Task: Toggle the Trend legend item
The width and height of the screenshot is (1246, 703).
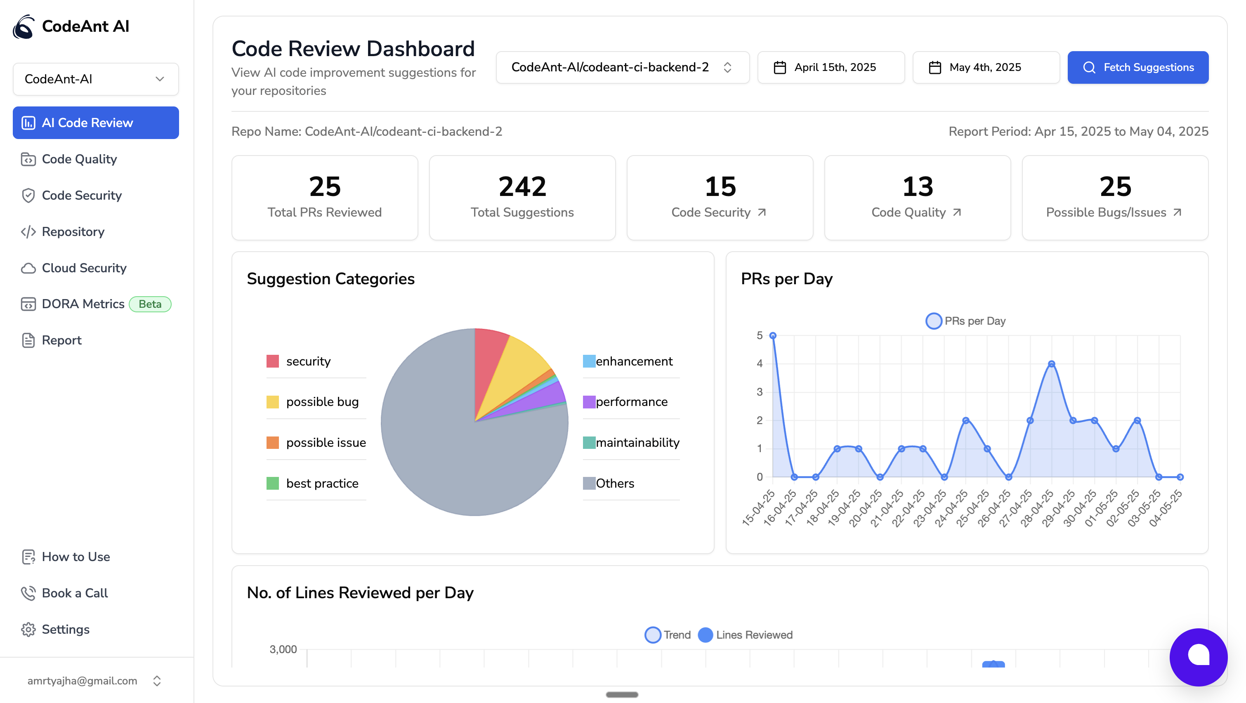Action: (668, 635)
